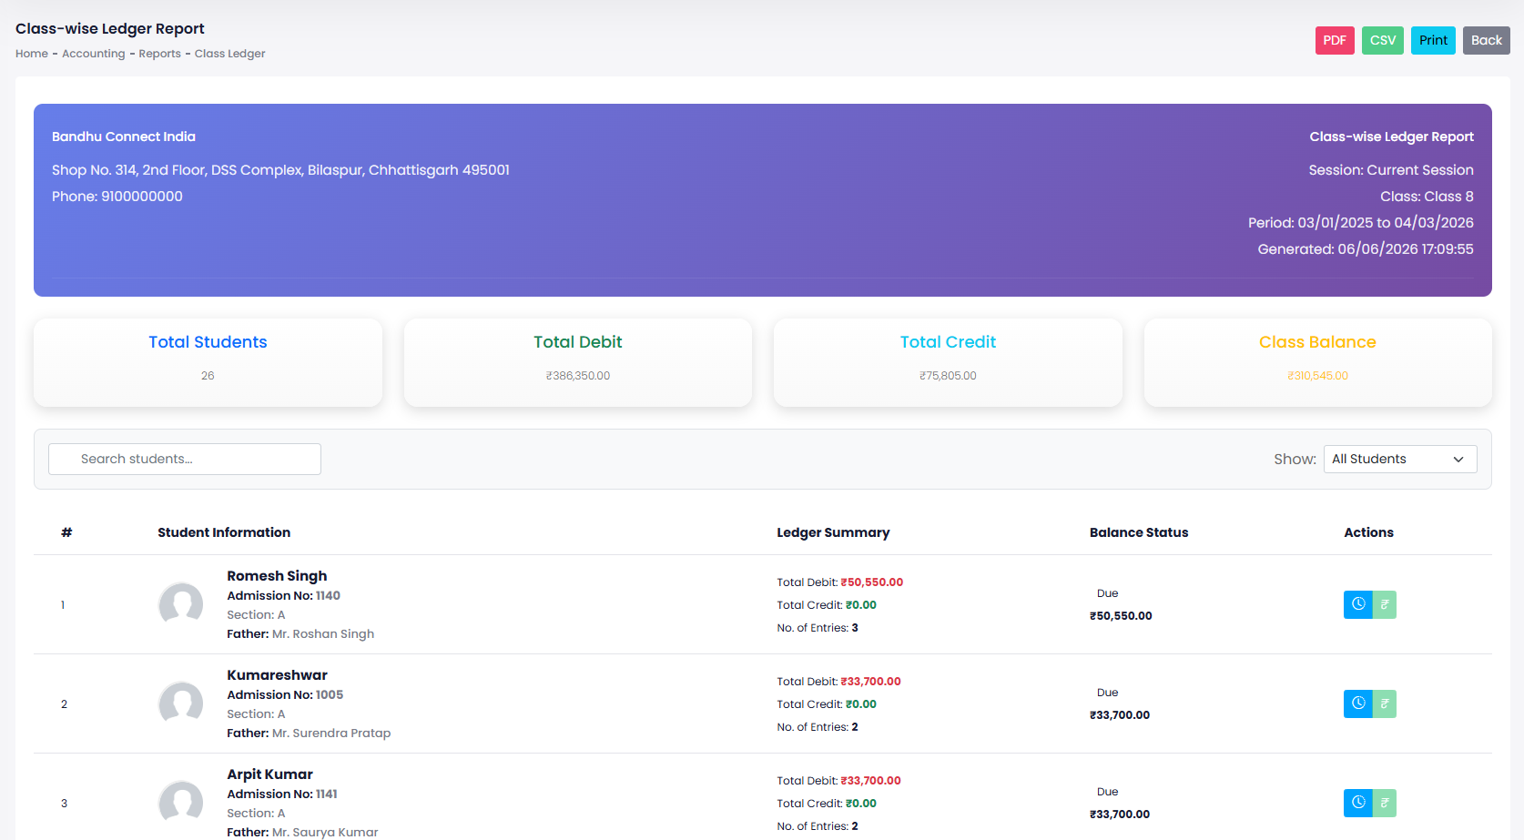
Task: Click Arpit Kumar's avatar picture
Action: coord(181,803)
